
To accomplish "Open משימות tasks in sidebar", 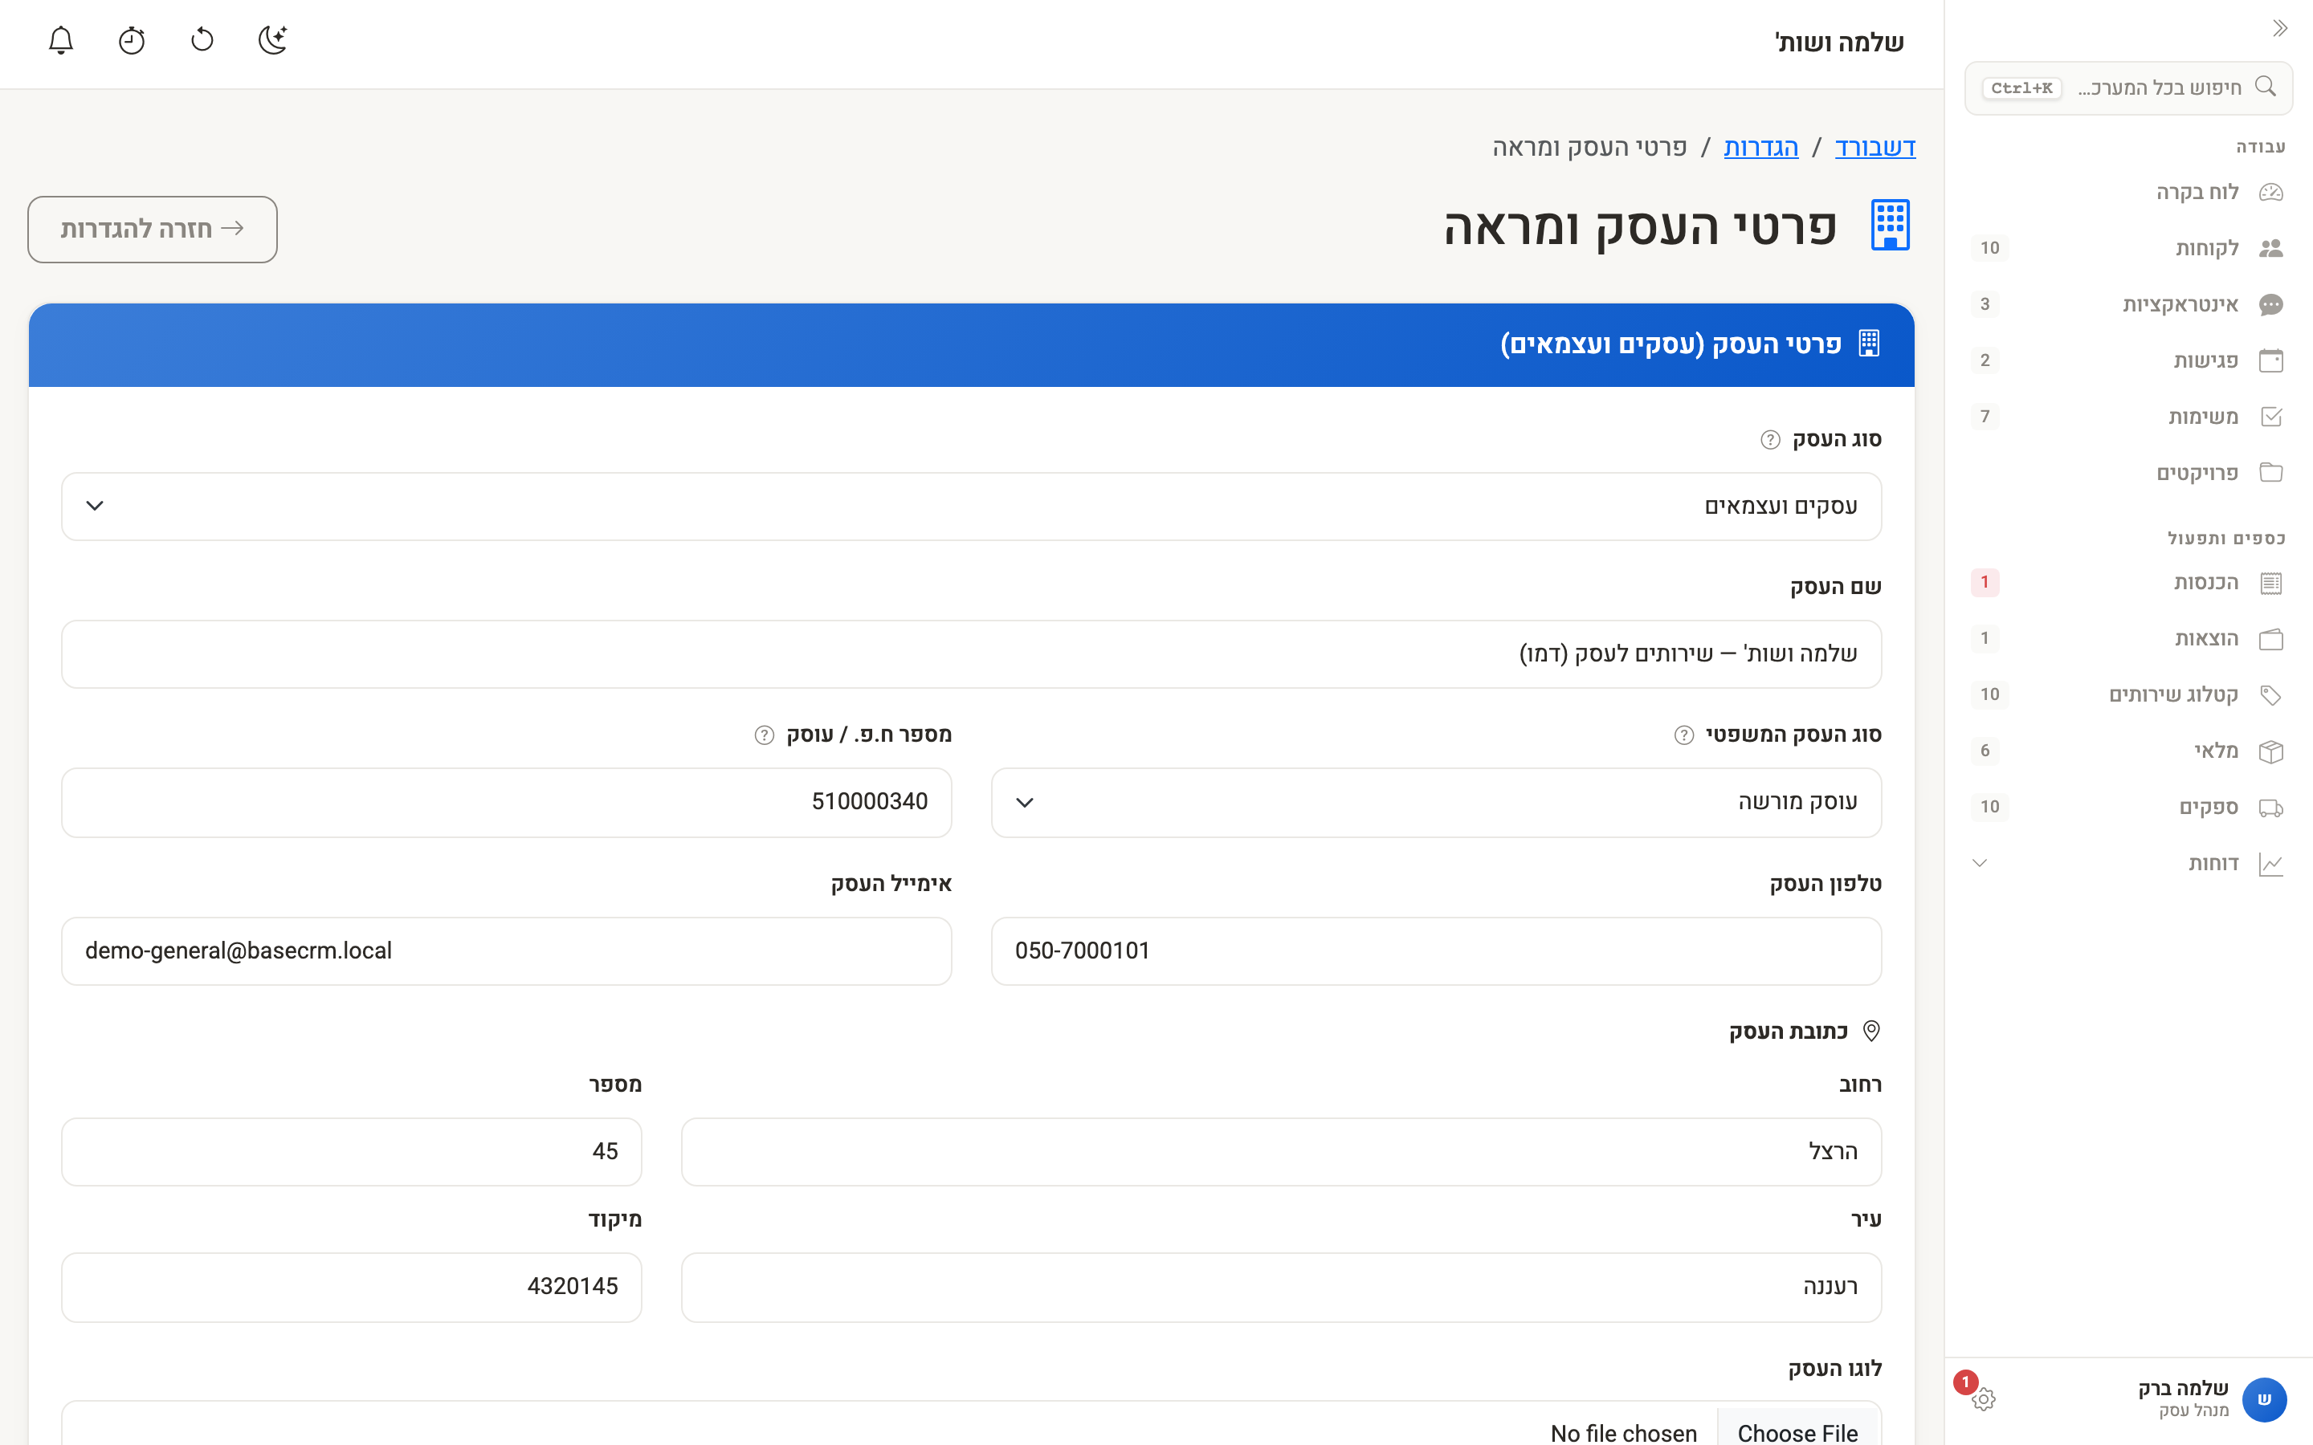I will (2128, 417).
